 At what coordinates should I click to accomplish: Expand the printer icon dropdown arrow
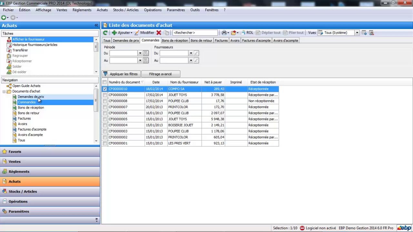tap(228, 33)
